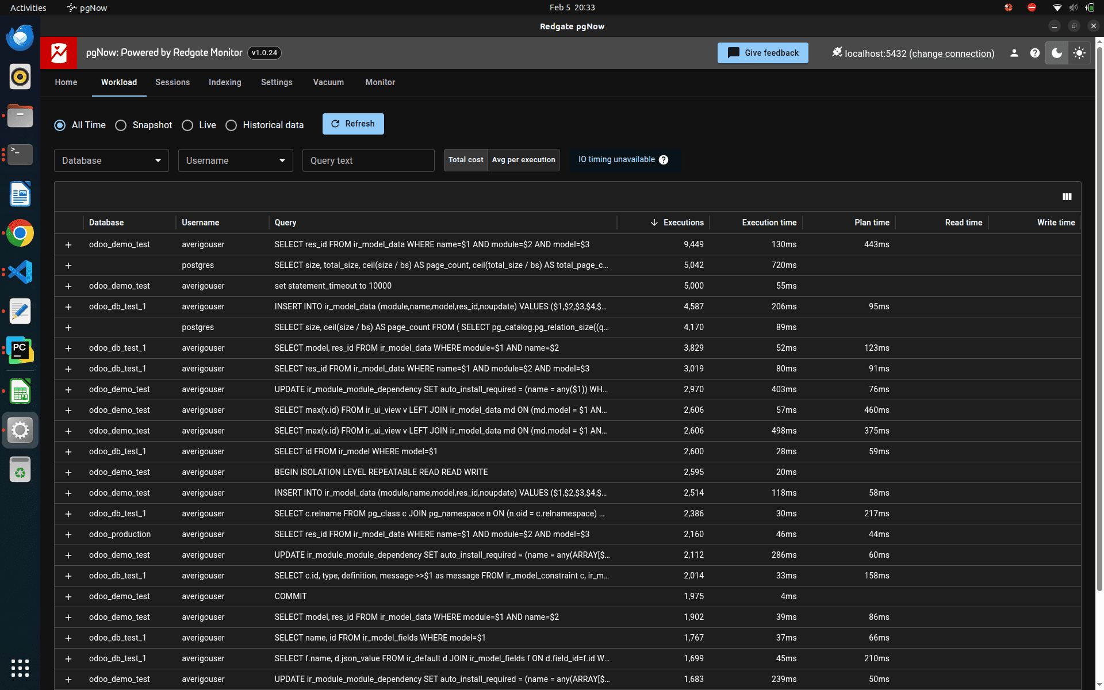Click the moon icon for dark theme

point(1056,53)
